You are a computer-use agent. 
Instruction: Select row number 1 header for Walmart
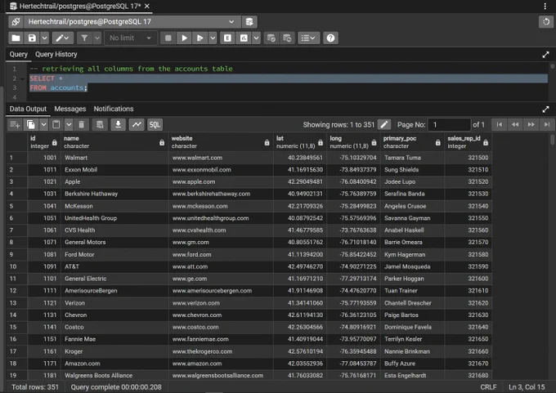click(16, 158)
